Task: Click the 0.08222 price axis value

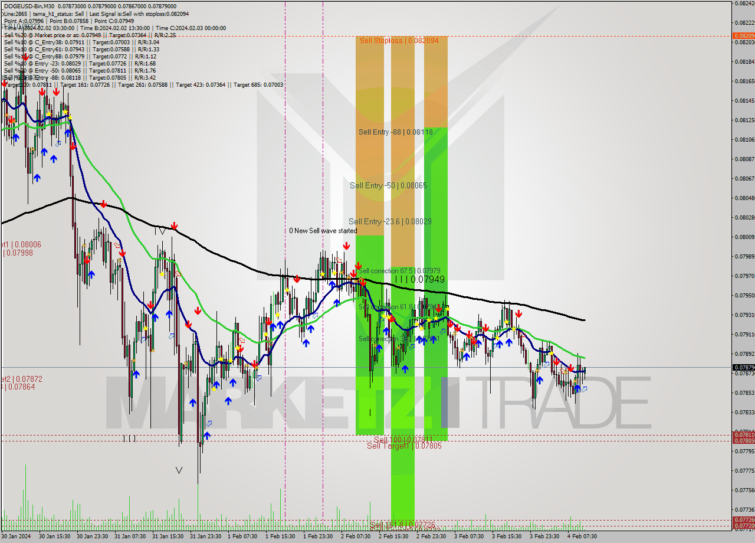Action: coord(744,23)
